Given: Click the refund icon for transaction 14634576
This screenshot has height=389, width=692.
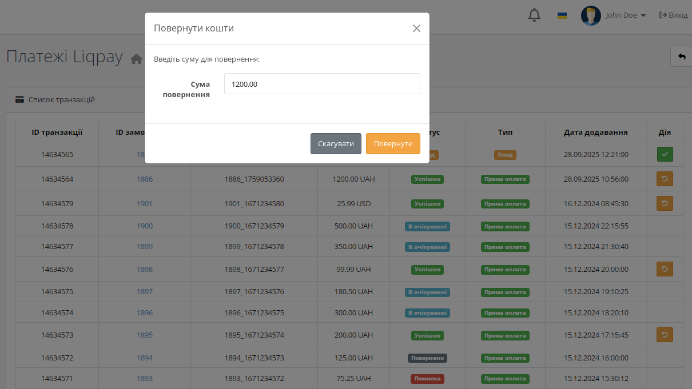Looking at the screenshot, I should coord(665,269).
